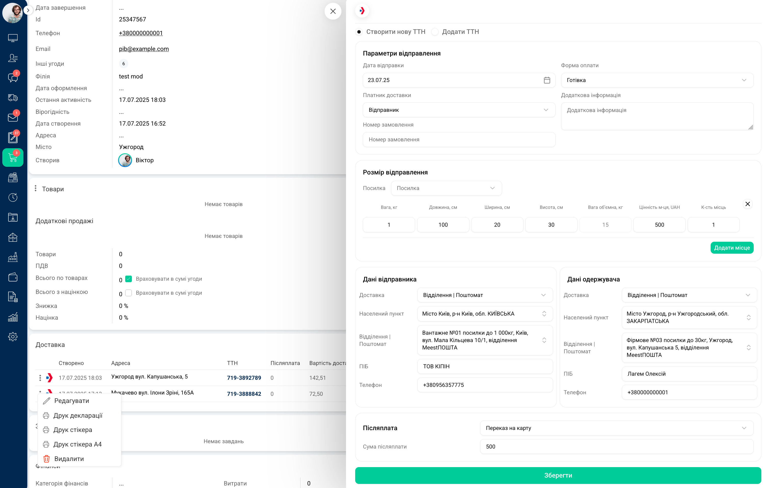Open recipient Доставка type dropdown

click(689, 295)
